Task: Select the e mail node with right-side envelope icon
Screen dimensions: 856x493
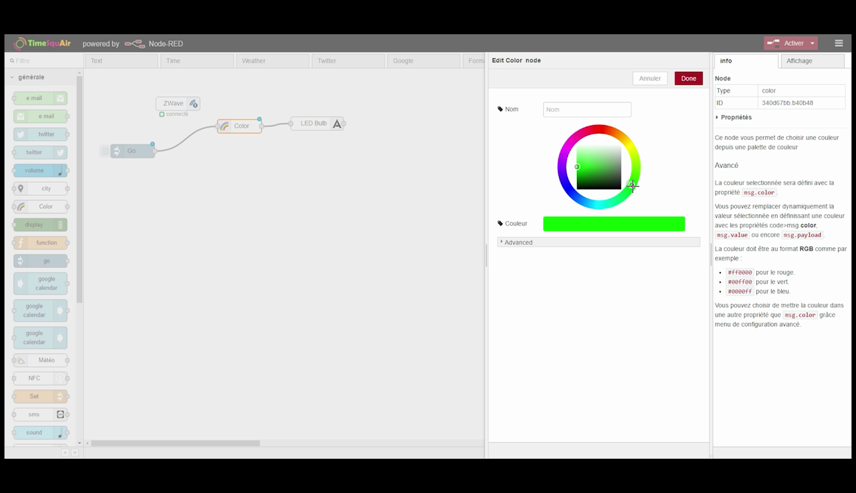Action: (40, 98)
